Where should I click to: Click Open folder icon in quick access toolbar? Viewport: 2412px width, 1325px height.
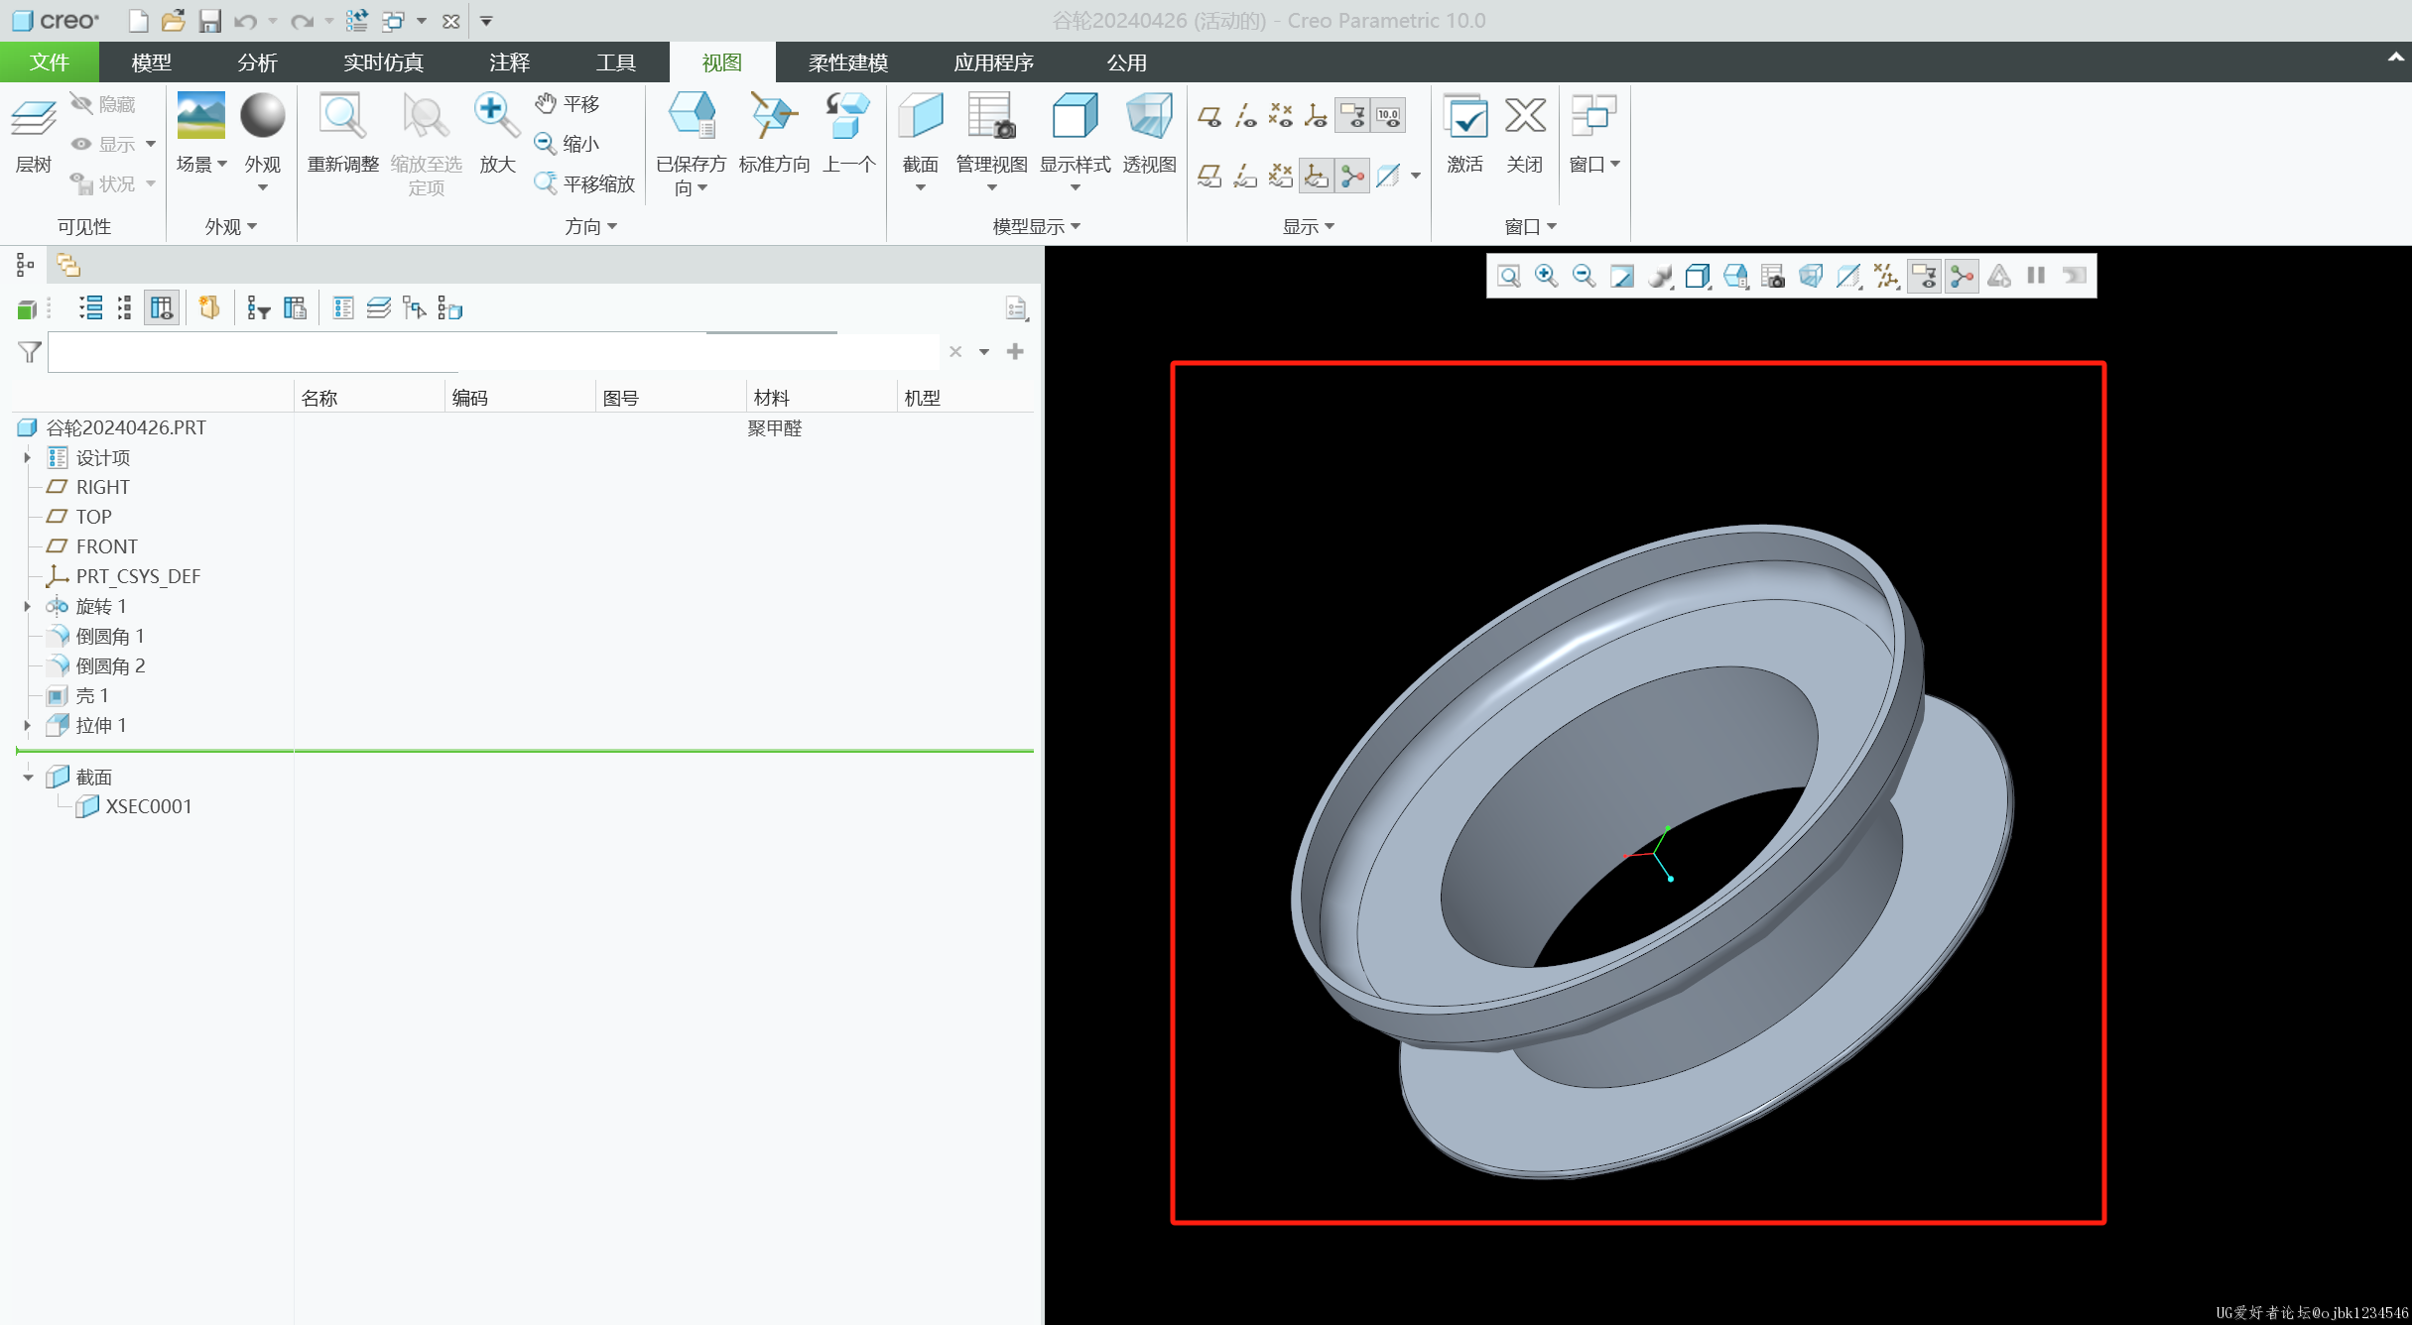174,21
